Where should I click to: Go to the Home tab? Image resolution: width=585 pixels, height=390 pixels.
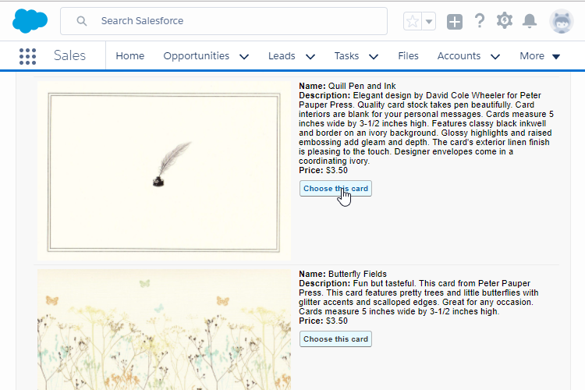pyautogui.click(x=130, y=56)
